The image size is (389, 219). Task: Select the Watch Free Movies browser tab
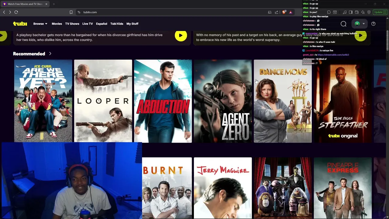tap(25, 4)
